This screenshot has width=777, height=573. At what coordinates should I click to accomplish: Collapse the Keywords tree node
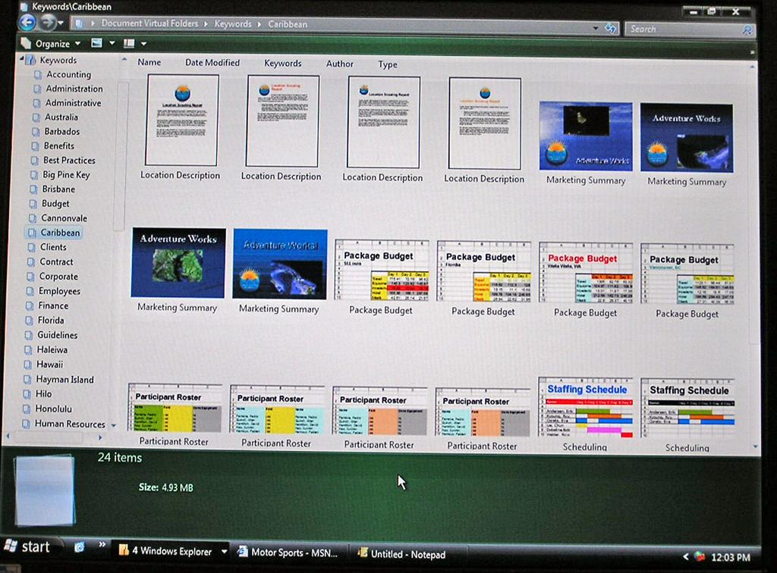[x=21, y=59]
